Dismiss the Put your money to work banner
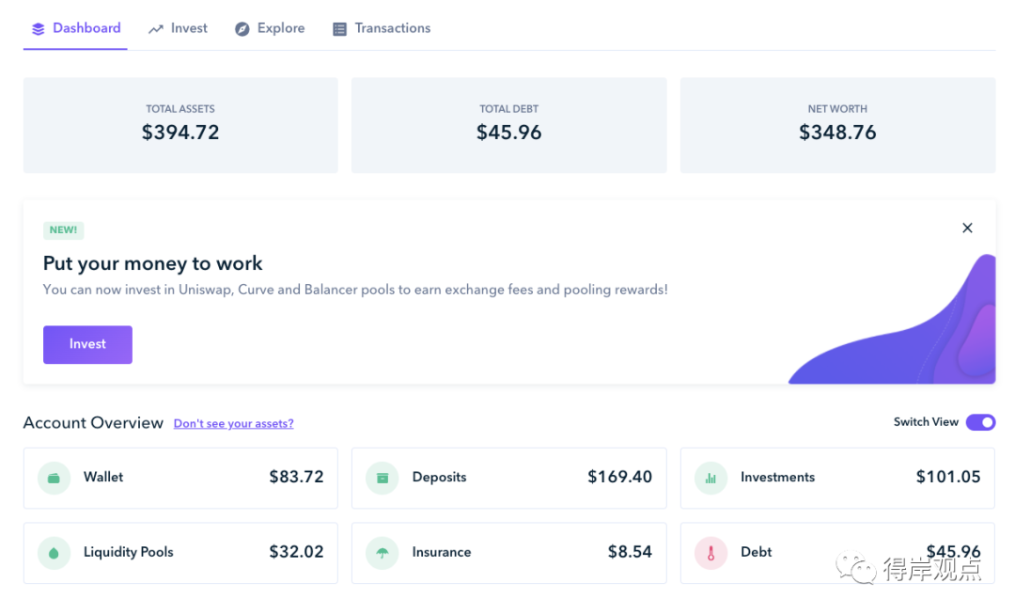 (x=967, y=228)
